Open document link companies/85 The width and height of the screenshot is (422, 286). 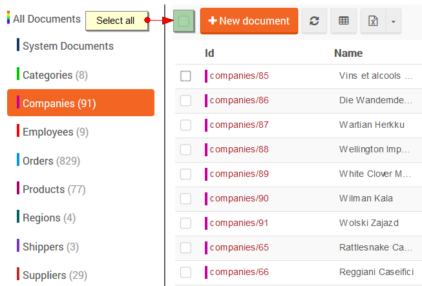(x=239, y=76)
